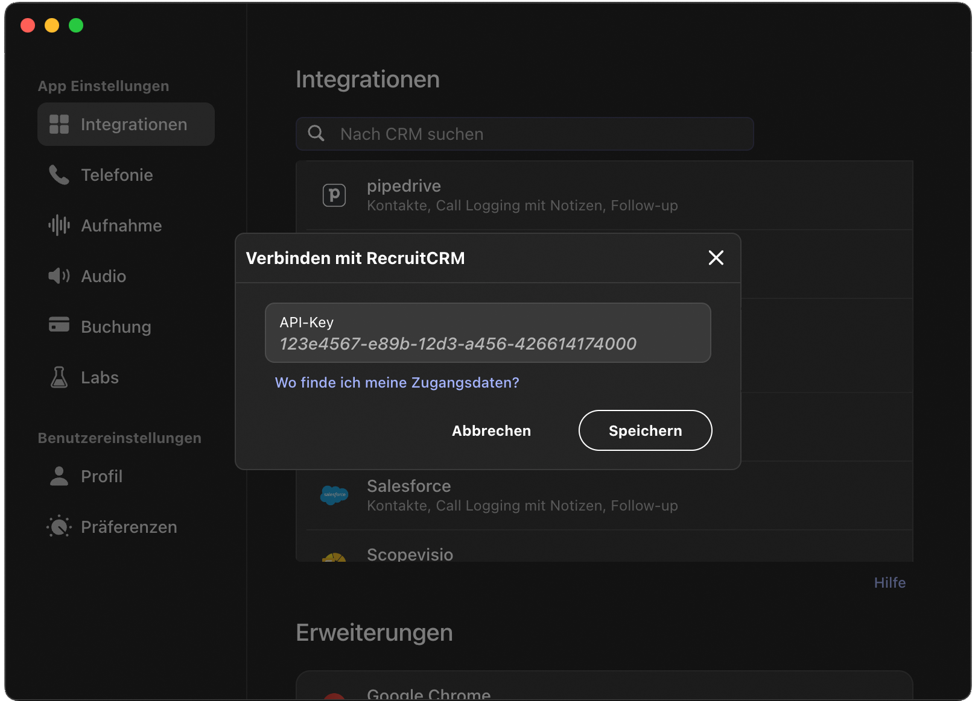Open 'Wo finde ich meine Zugangsdaten?' link

coord(397,383)
